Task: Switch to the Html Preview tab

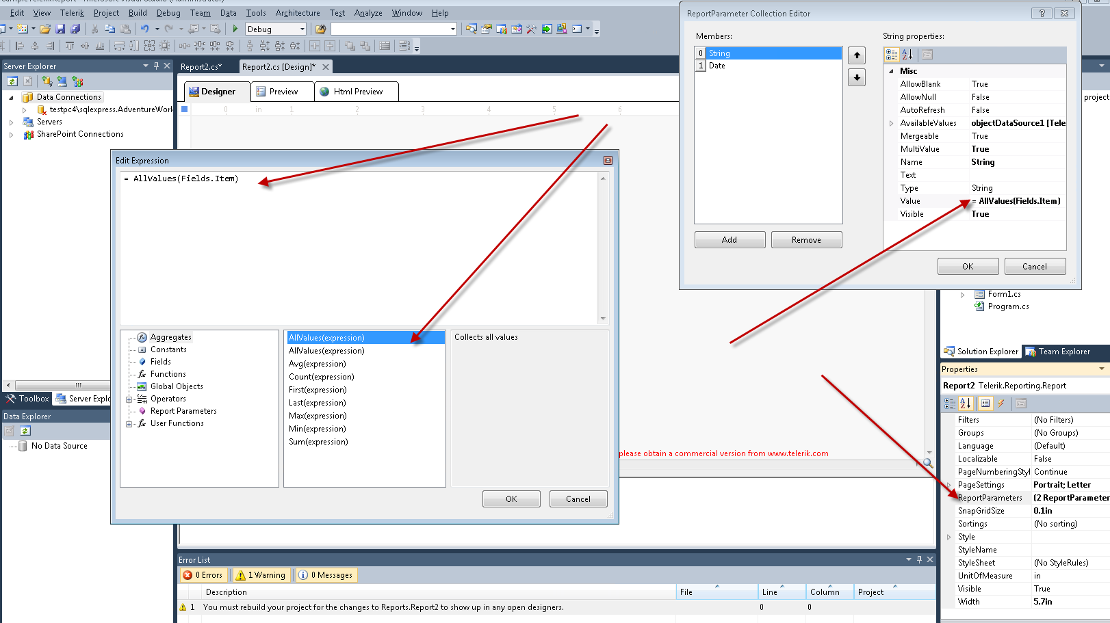Action: click(357, 92)
